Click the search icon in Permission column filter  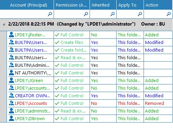pyautogui.click(x=86, y=14)
